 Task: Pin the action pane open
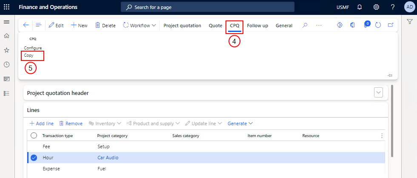point(390,75)
